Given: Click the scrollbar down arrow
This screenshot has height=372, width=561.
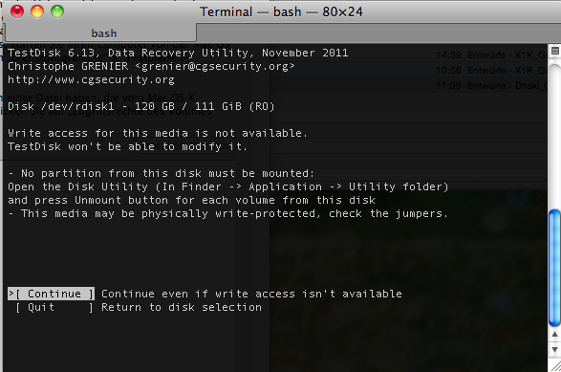Looking at the screenshot, I should pyautogui.click(x=554, y=349).
